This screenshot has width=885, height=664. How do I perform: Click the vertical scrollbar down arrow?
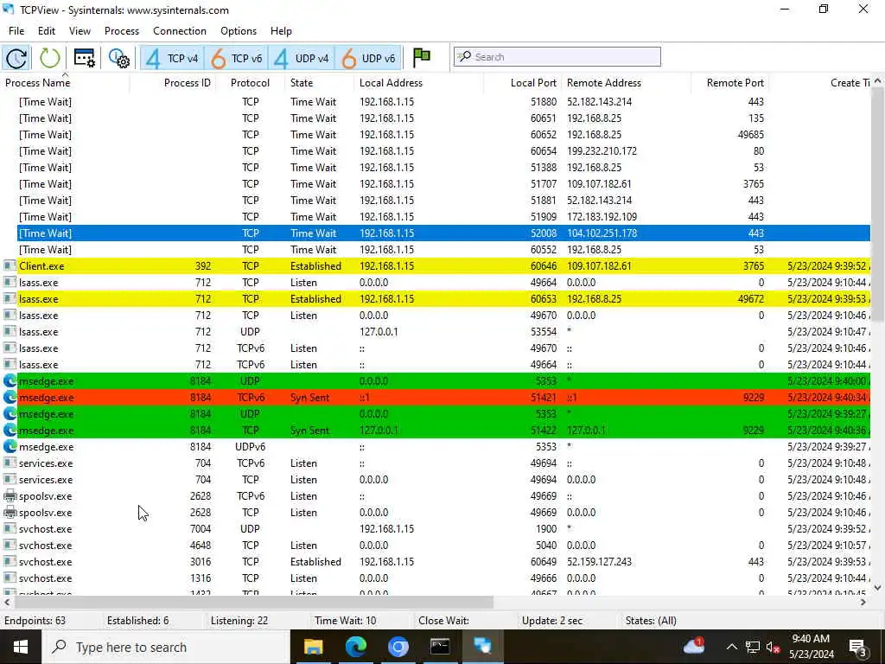878,588
